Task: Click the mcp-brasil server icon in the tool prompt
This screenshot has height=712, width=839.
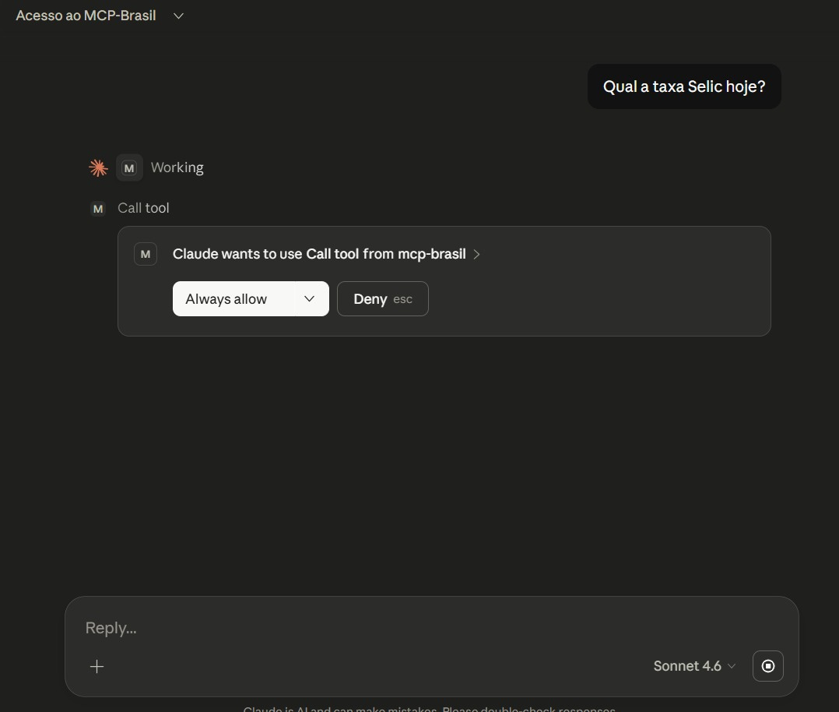Action: (x=145, y=253)
